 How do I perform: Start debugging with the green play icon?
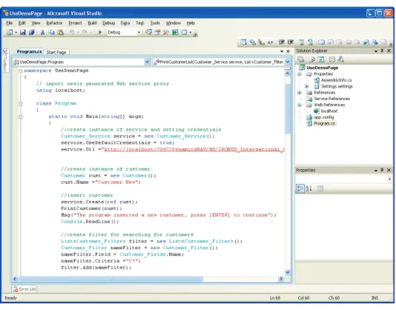[100, 33]
